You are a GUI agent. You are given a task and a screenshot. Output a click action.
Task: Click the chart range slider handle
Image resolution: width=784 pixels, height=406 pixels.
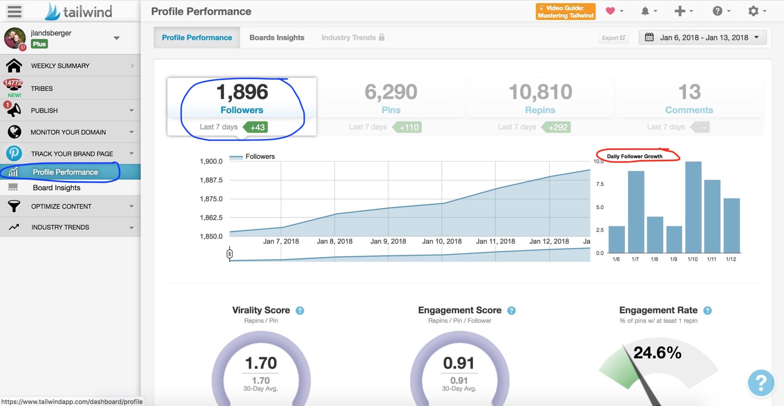click(x=230, y=254)
